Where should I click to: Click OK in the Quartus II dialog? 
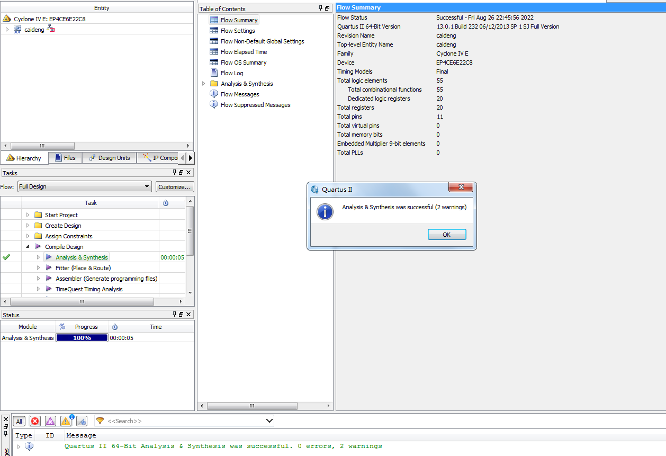click(447, 235)
